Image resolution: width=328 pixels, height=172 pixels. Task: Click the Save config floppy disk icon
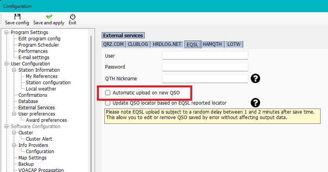(17, 16)
